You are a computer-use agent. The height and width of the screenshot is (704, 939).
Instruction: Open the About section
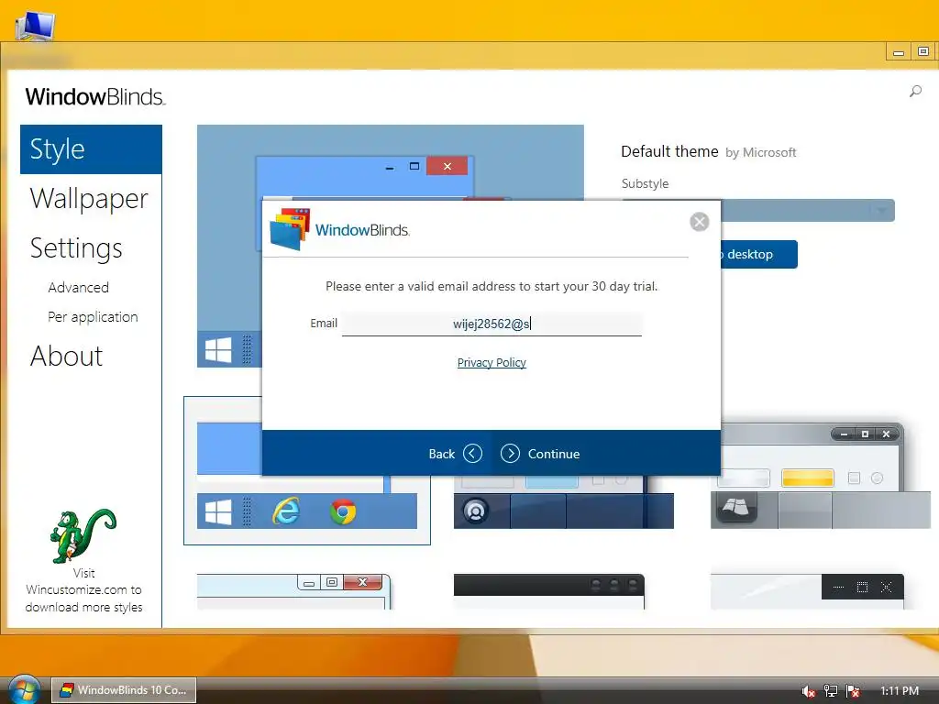(66, 357)
